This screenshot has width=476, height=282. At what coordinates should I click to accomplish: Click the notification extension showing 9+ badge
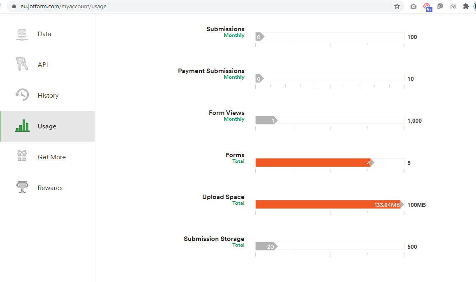click(428, 7)
